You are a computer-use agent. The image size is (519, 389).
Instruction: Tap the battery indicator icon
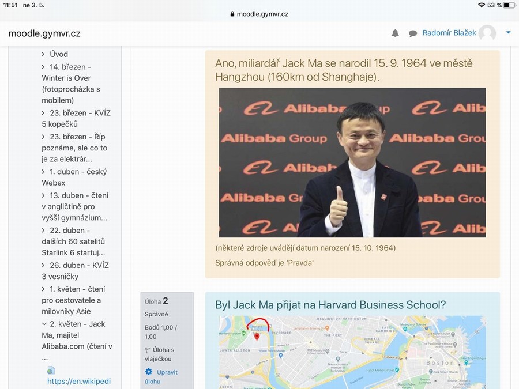[509, 5]
